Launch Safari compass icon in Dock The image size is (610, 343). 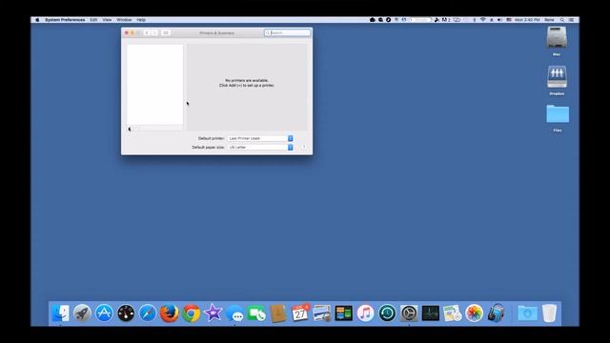pos(148,313)
